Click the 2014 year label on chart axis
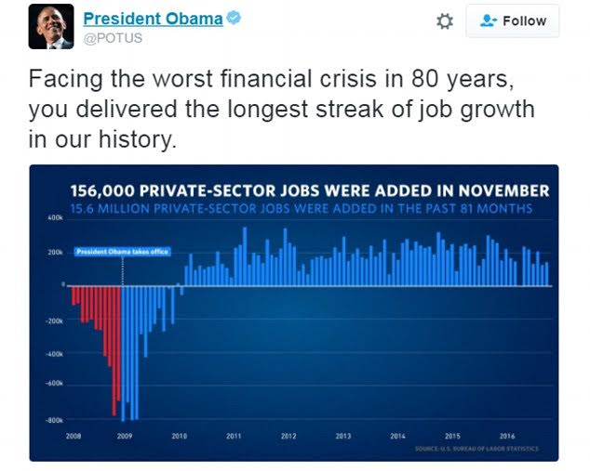Viewport: 590px width, 471px height. [397, 435]
